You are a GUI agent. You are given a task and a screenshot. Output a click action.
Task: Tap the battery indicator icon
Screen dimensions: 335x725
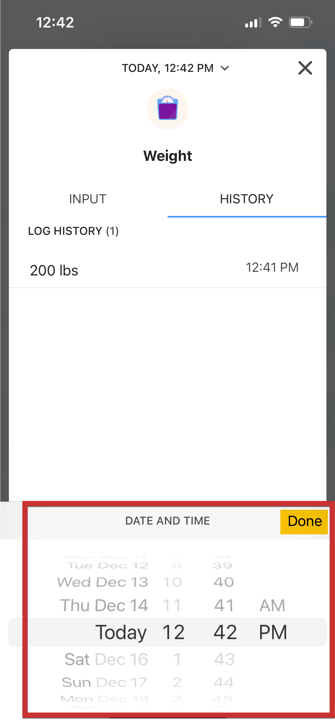pyautogui.click(x=300, y=22)
